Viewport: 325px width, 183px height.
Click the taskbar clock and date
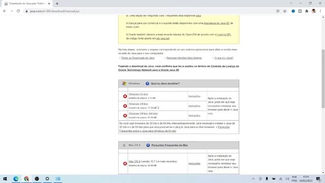click(306, 178)
